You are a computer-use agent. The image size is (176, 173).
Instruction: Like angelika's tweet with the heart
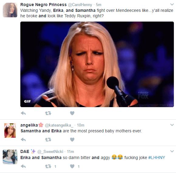[x=72, y=140]
